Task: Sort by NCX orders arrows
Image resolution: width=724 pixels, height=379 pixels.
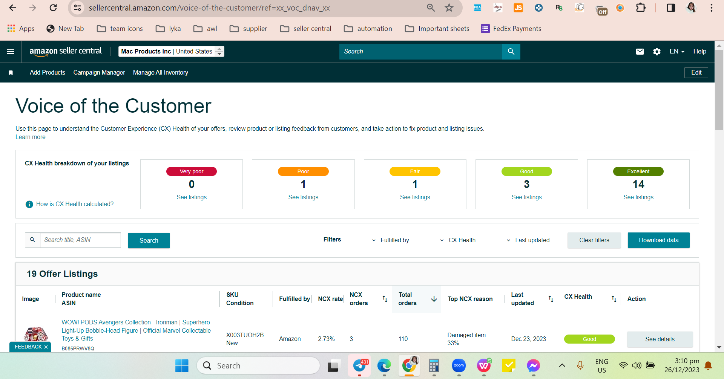Action: tap(385, 299)
